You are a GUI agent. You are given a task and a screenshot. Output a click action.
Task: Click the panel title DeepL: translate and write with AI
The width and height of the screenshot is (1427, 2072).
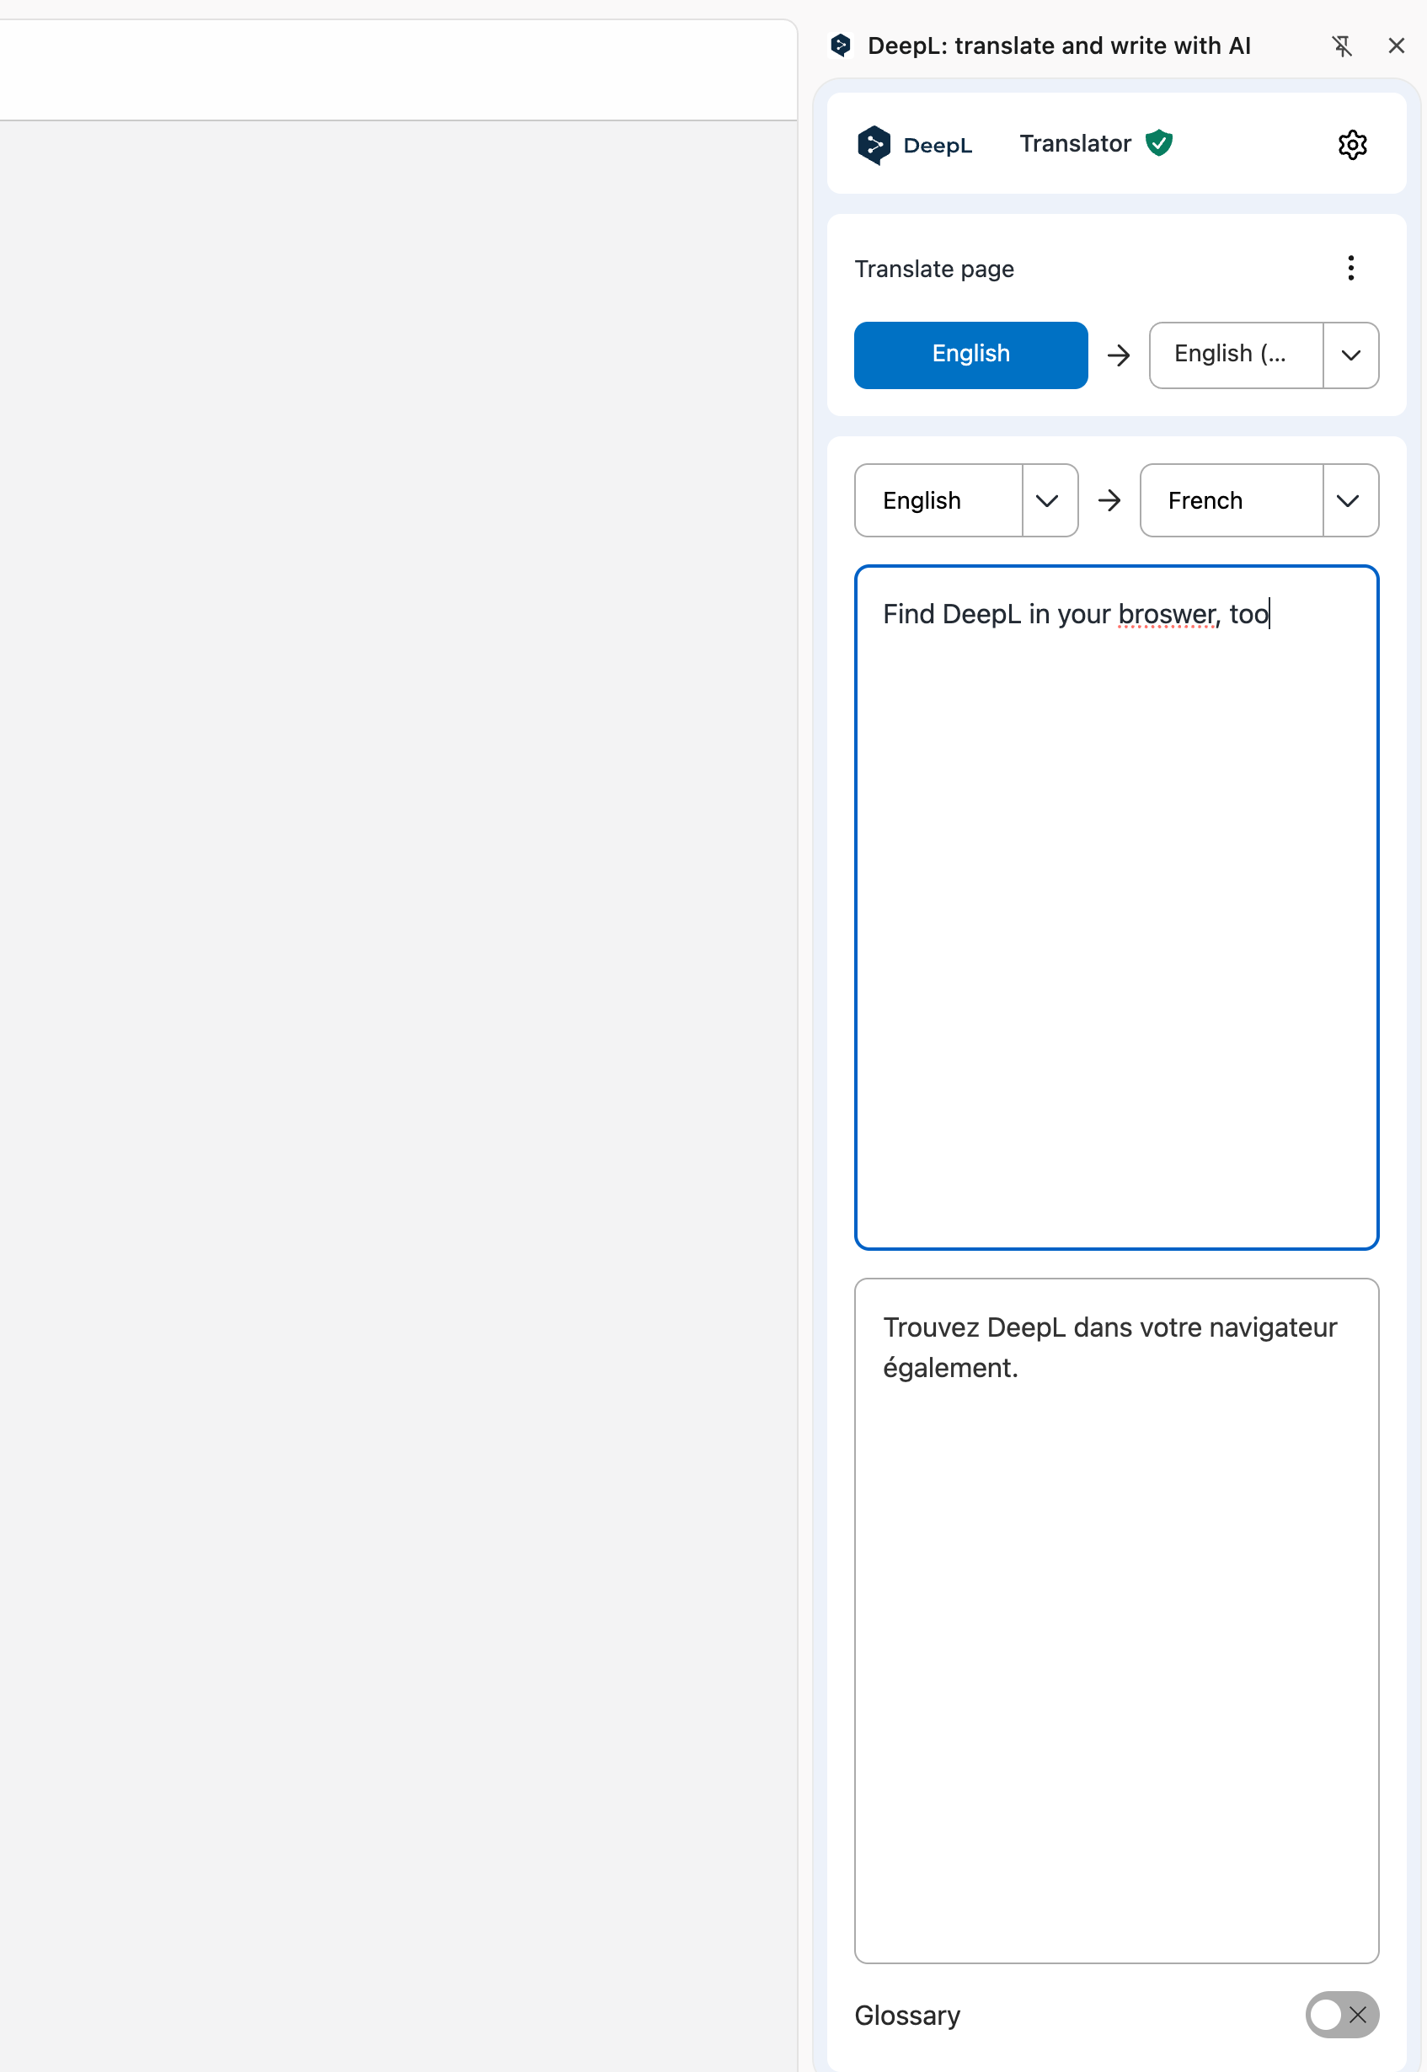click(x=1059, y=45)
